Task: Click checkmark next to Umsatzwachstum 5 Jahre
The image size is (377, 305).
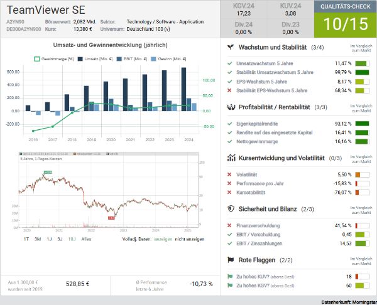Action: (x=229, y=63)
